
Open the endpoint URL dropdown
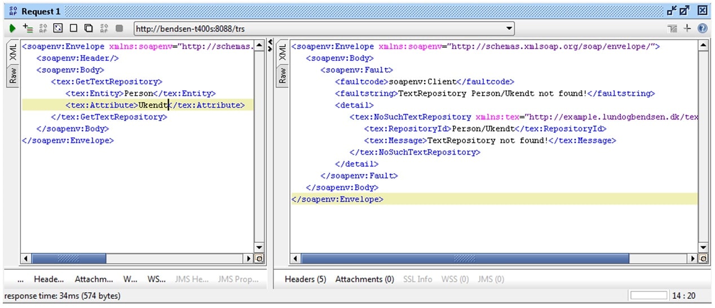[509, 28]
